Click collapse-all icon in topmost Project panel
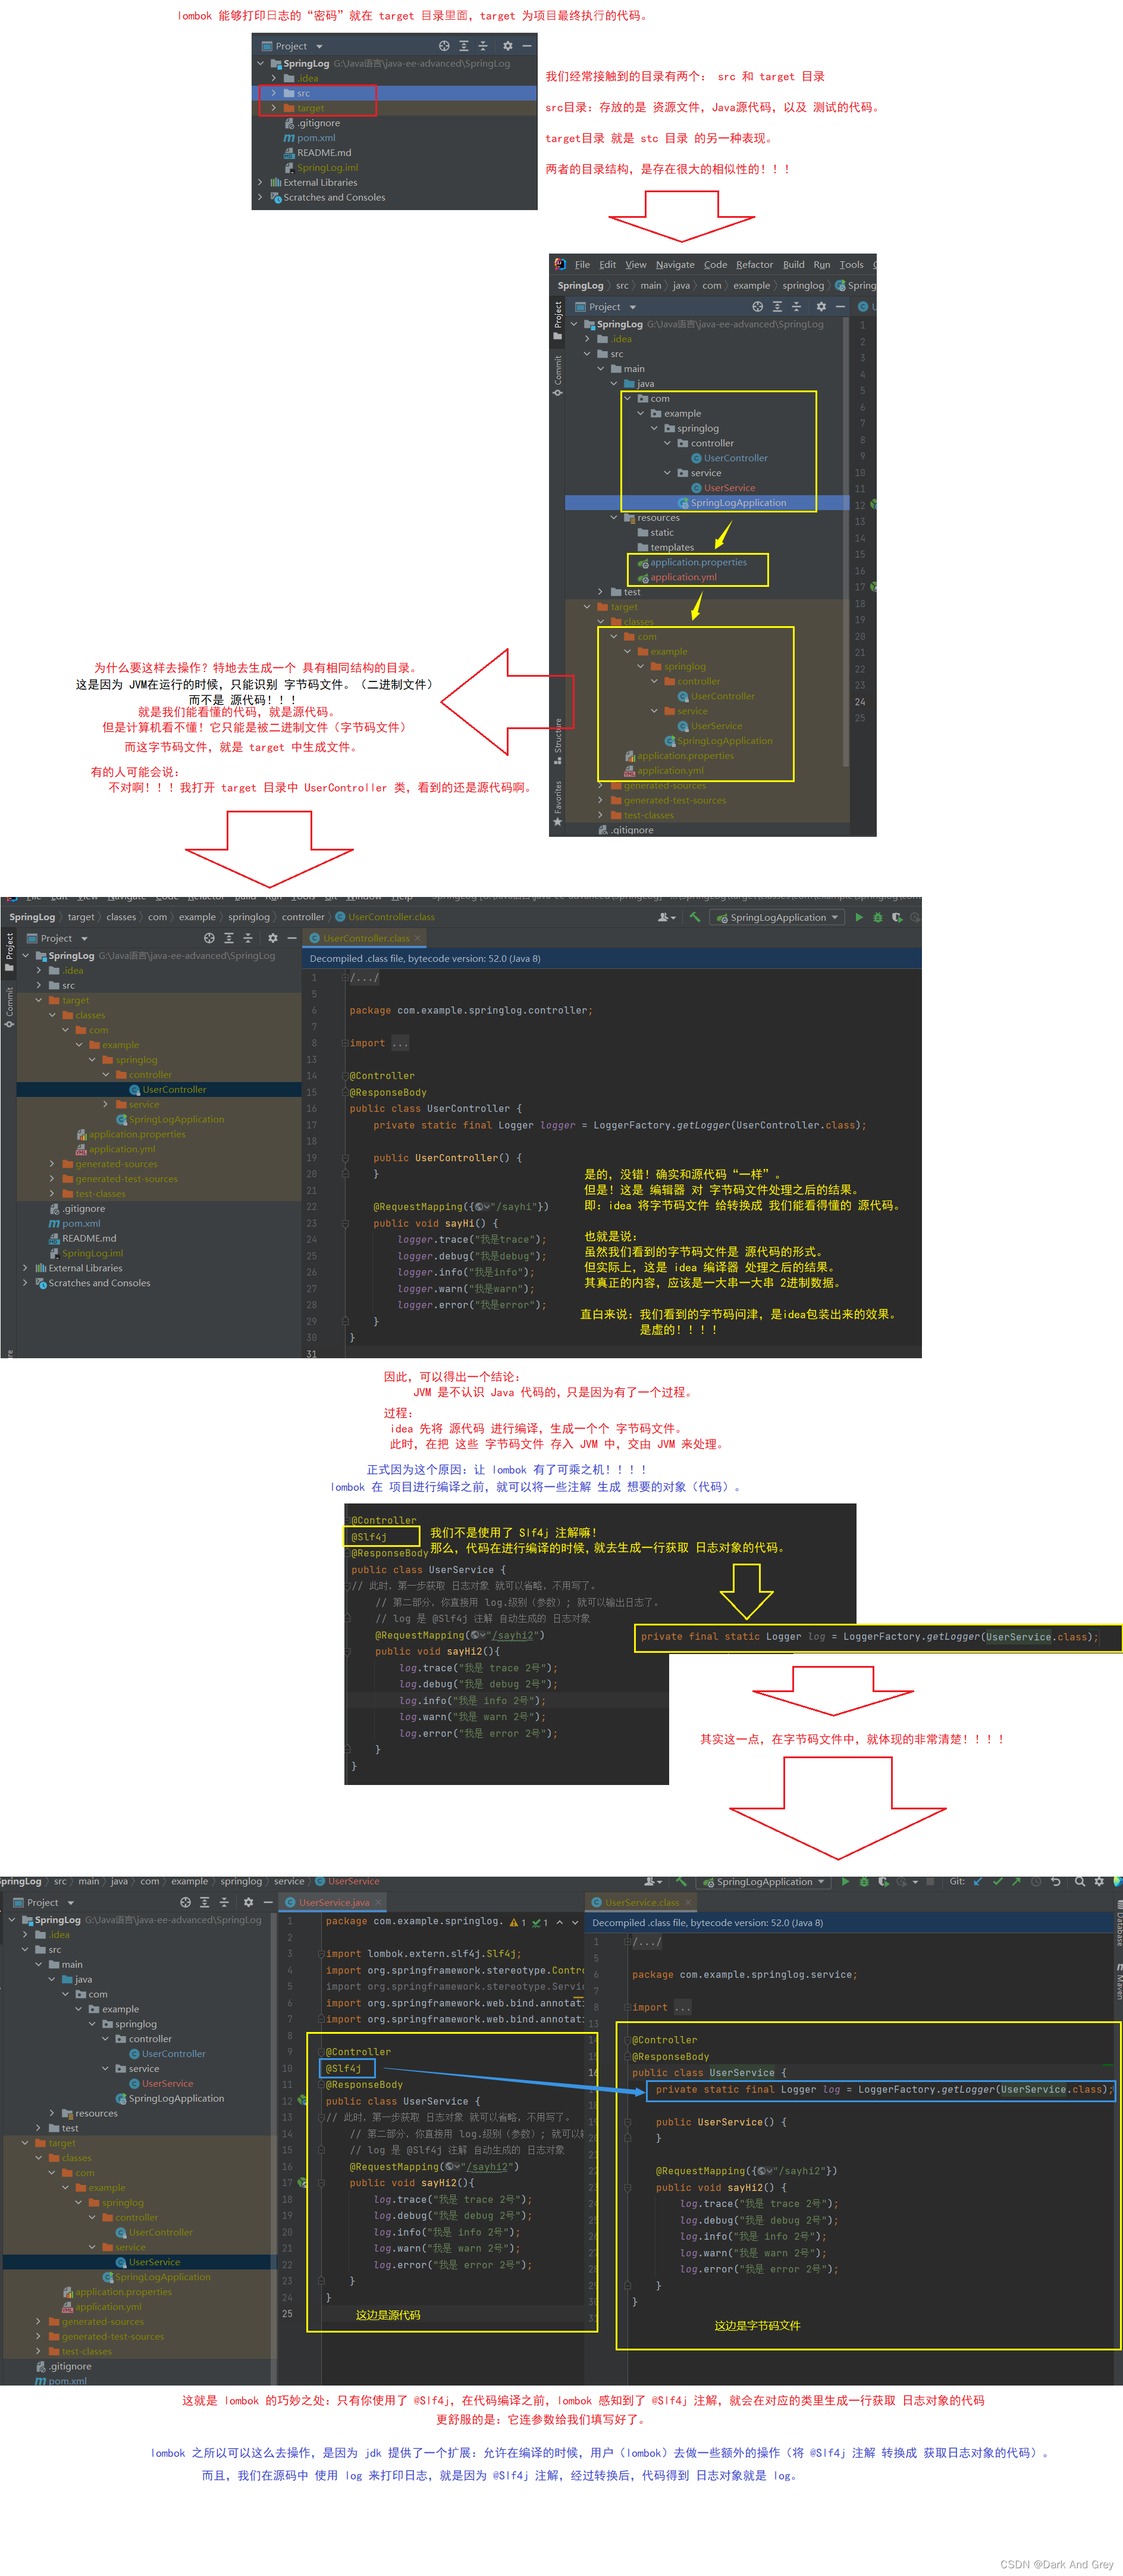 click(x=482, y=46)
